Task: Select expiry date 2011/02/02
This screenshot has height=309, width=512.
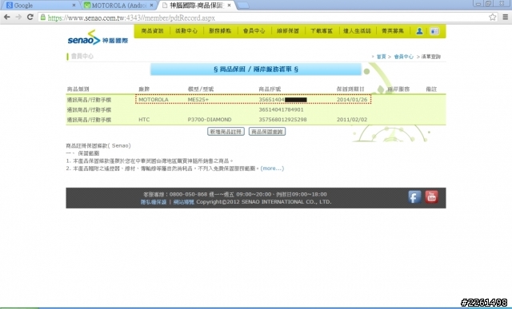Action: 352,120
